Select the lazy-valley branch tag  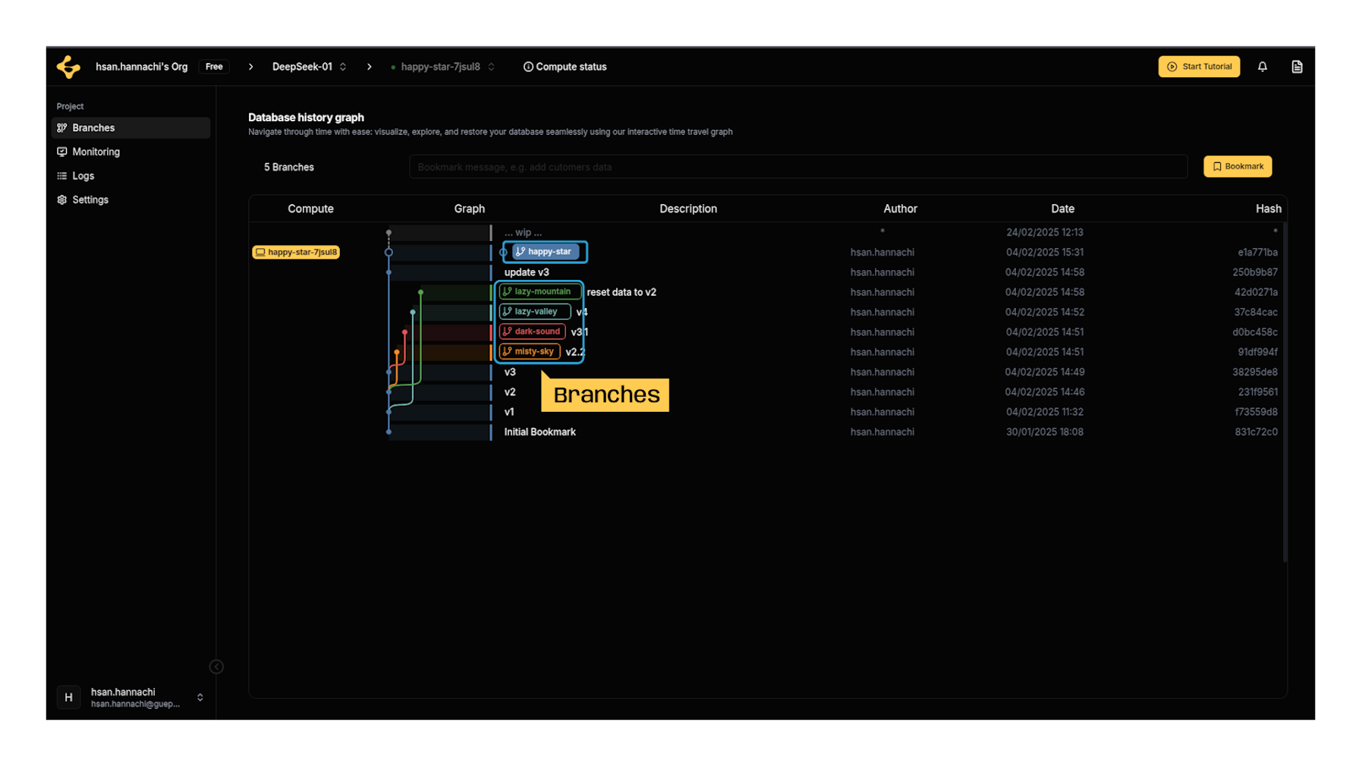coord(535,312)
